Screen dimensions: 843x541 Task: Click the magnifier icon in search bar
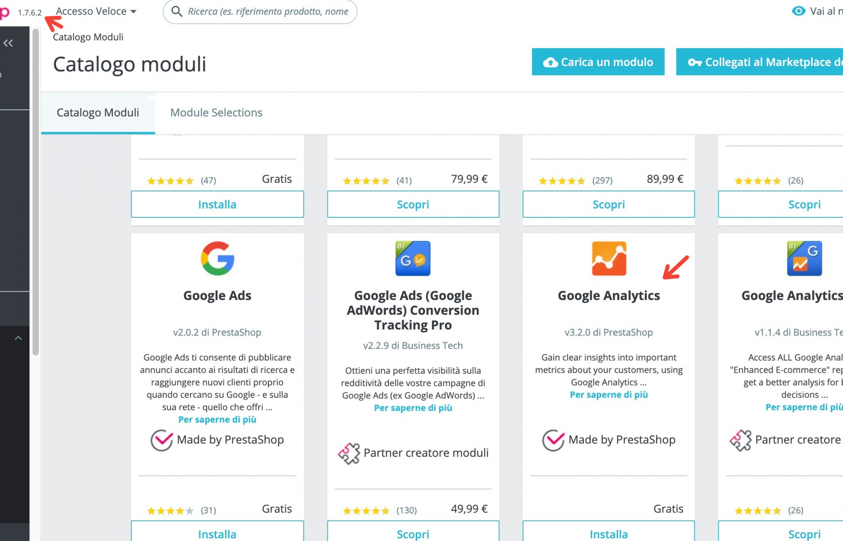[177, 11]
